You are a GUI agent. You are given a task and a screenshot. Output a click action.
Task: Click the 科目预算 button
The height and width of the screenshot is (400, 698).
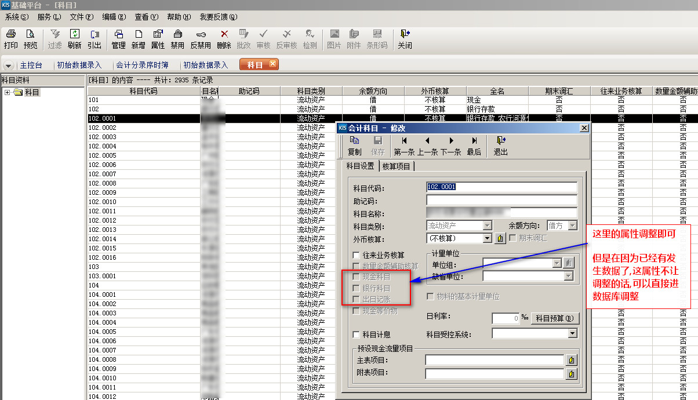[555, 318]
